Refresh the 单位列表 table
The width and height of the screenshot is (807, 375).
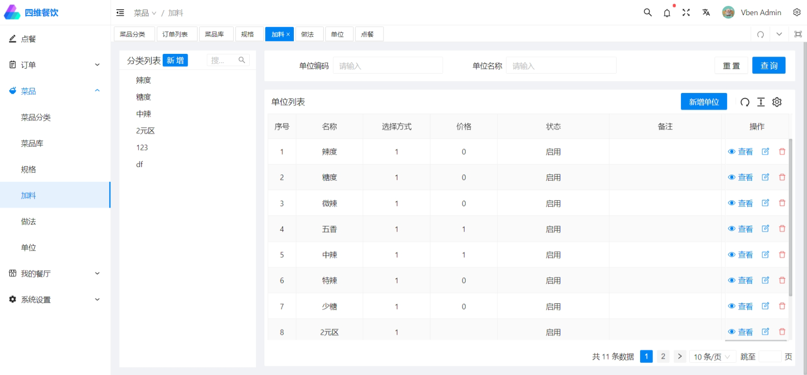(x=745, y=102)
